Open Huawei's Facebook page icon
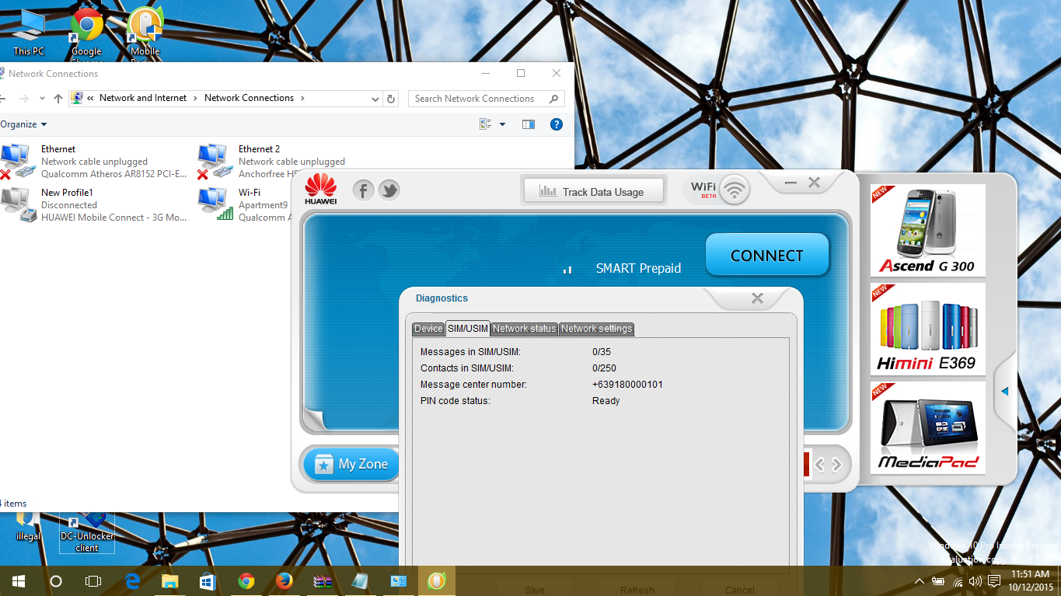Image resolution: width=1061 pixels, height=596 pixels. click(363, 190)
